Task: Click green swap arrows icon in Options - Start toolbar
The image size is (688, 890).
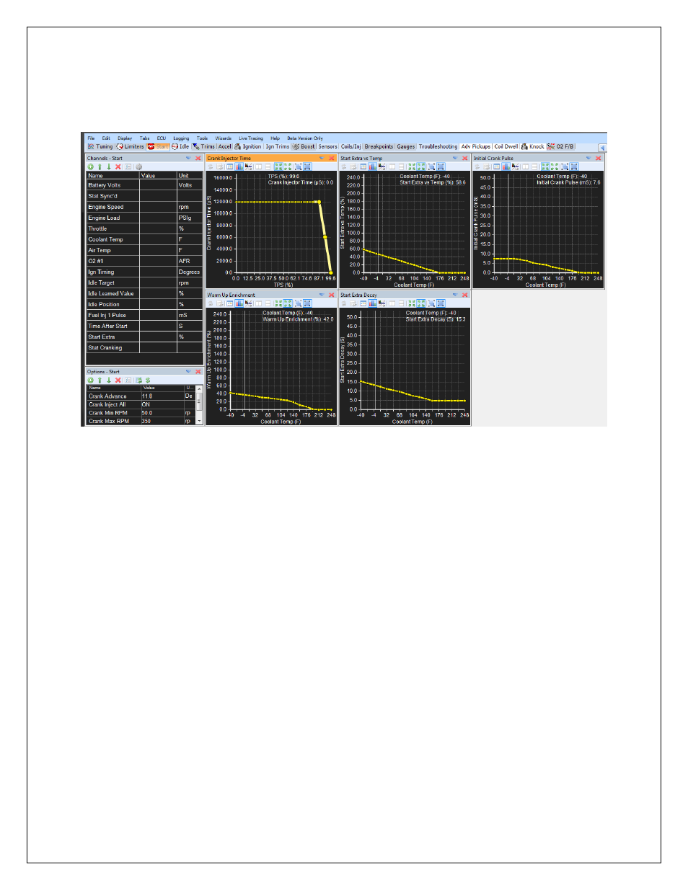Action: (148, 380)
